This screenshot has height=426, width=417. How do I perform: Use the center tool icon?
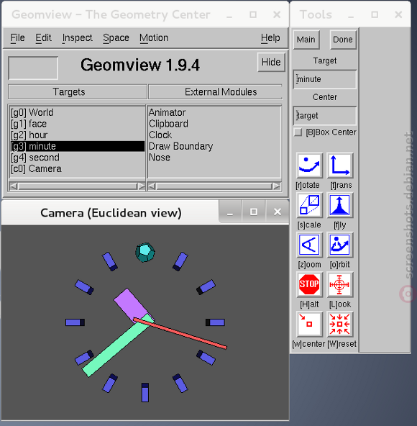coord(309,324)
